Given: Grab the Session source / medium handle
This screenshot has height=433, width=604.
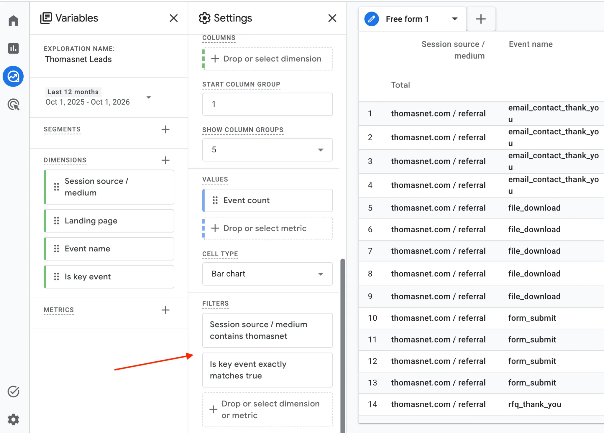Looking at the screenshot, I should click(57, 187).
